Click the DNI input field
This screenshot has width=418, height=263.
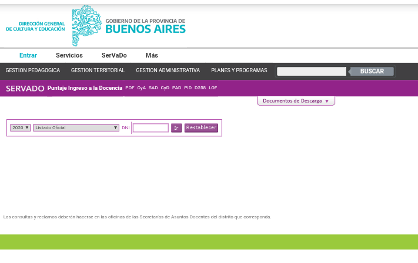coord(151,128)
